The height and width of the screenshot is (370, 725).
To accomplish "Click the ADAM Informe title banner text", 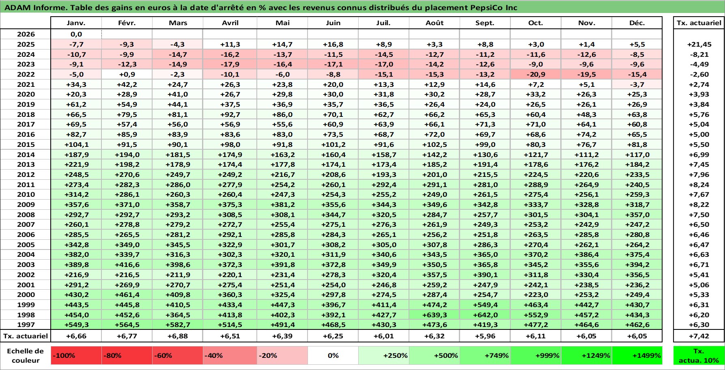I will click(261, 8).
